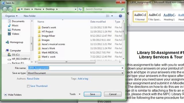This screenshot has height=103, width=184.
Task: Click the Hide Folders button label
Action: click(15, 95)
